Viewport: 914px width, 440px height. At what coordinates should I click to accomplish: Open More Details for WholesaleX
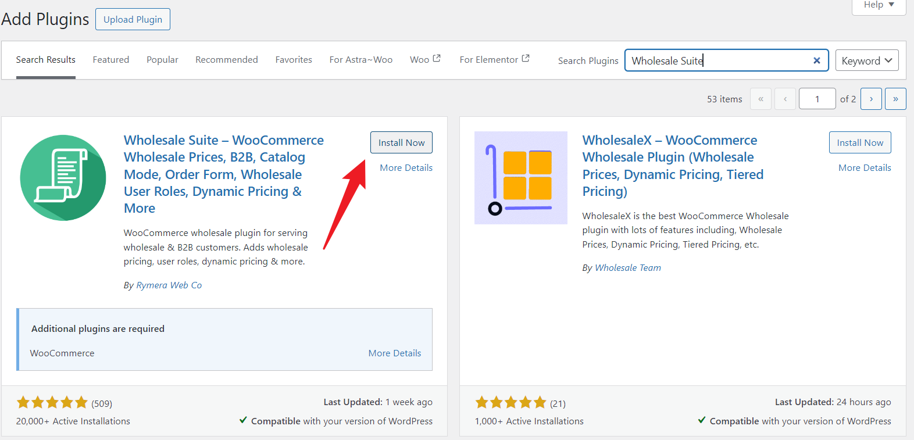[865, 167]
